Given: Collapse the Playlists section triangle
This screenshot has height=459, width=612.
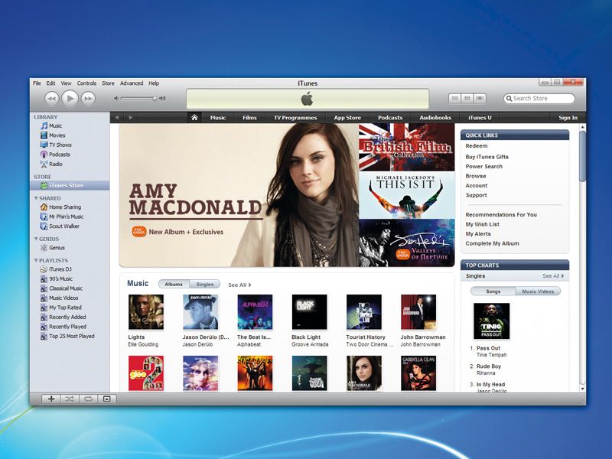Looking at the screenshot, I should [36, 260].
